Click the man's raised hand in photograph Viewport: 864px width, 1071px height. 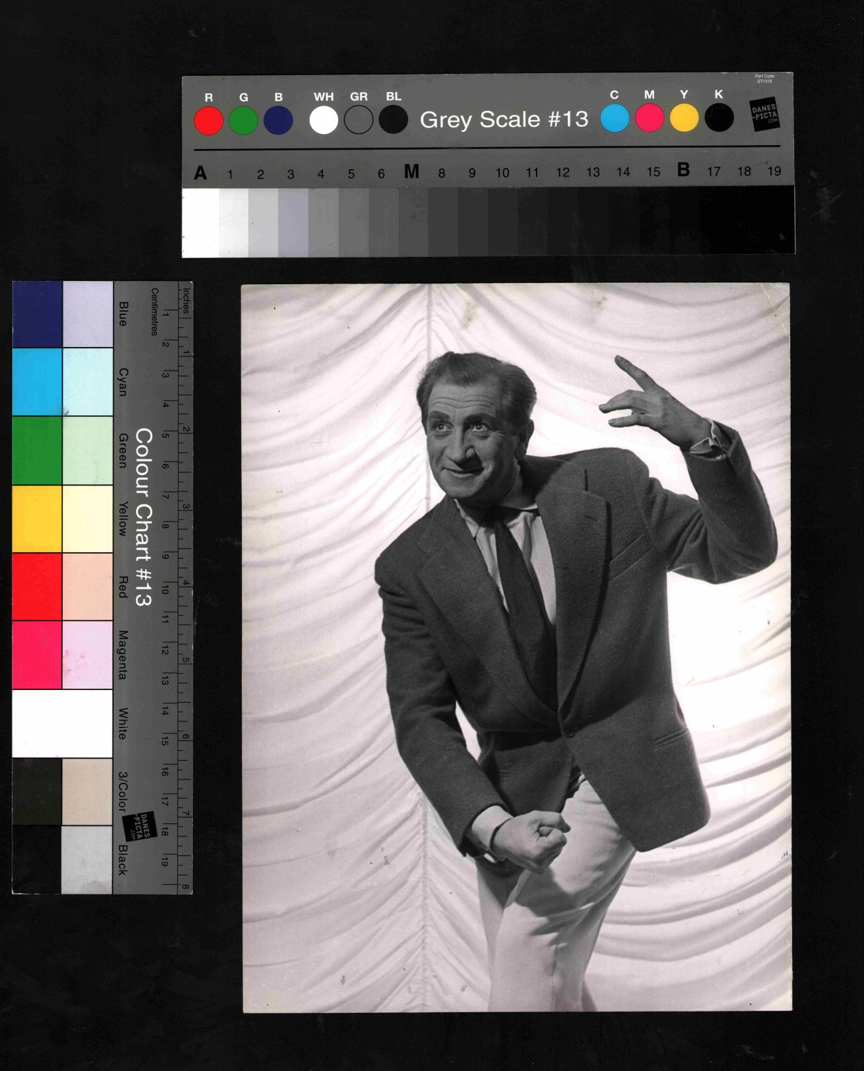[647, 405]
